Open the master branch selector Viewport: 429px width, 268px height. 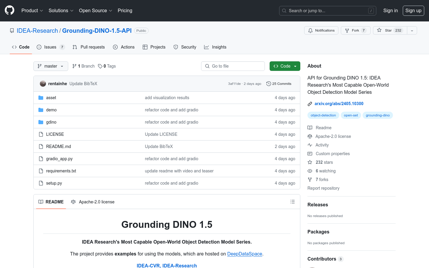pos(51,66)
